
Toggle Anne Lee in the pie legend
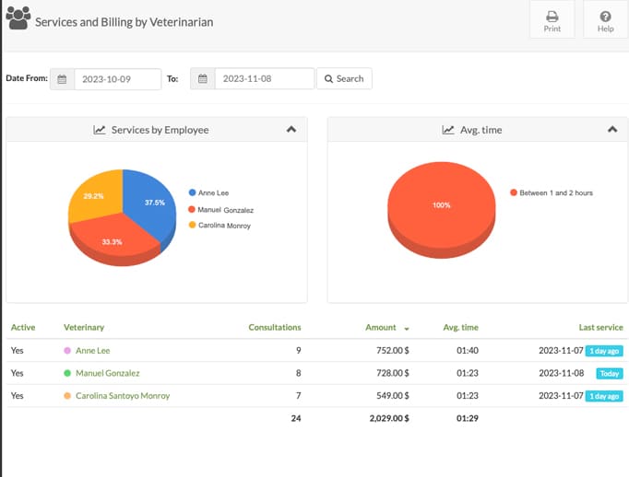[208, 192]
